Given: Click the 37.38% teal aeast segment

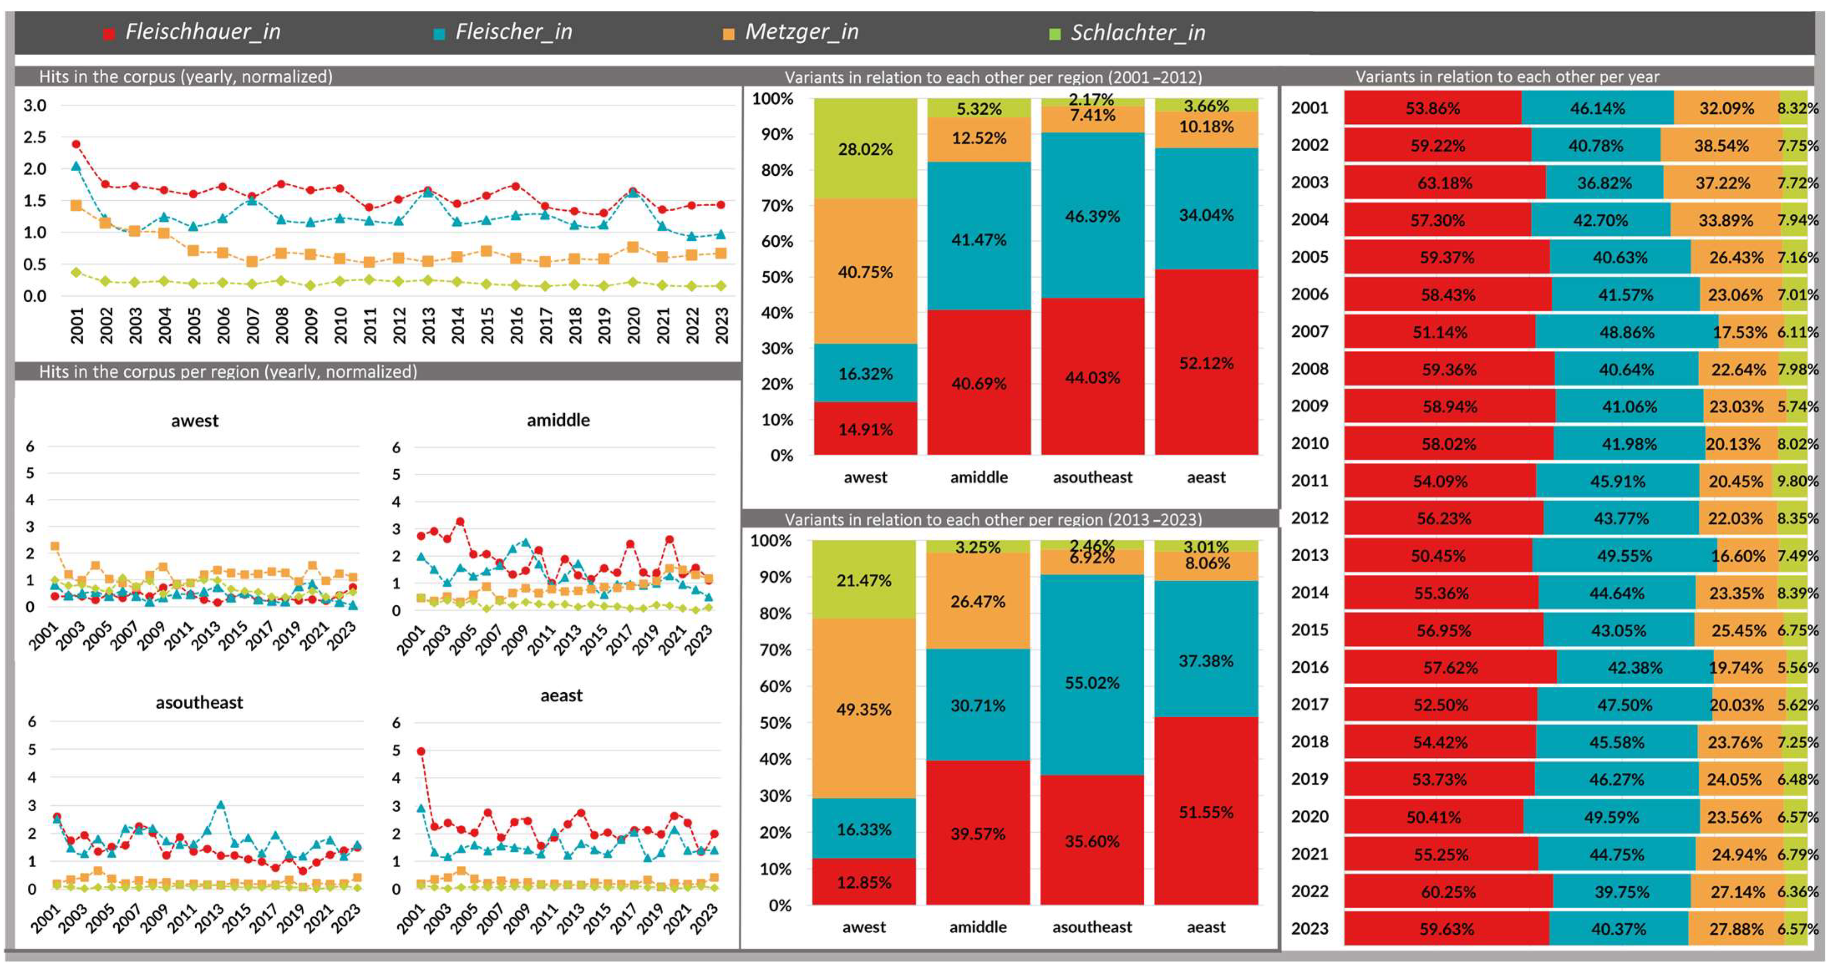Looking at the screenshot, I should [x=1206, y=649].
